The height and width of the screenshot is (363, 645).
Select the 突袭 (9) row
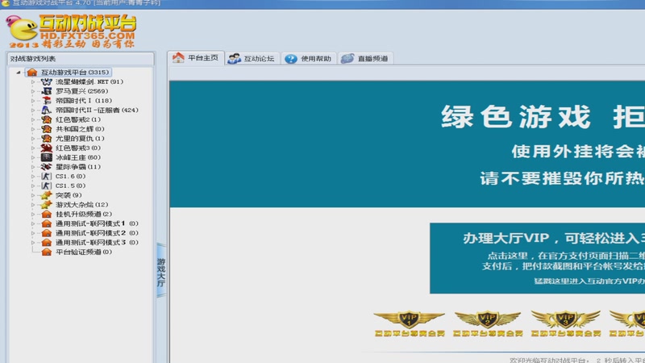[69, 195]
